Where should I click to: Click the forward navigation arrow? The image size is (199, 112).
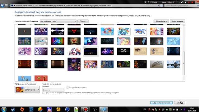[x=6, y=6]
